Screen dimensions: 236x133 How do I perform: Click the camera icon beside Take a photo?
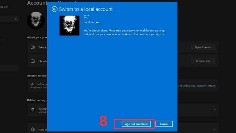pyautogui.click(x=33, y=47)
